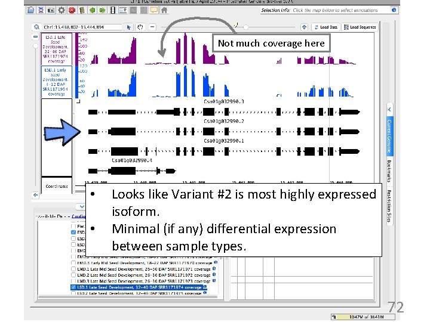This screenshot has width=430, height=322.
Task: Check the Flw data set checkbox
Action: [x=73, y=226]
